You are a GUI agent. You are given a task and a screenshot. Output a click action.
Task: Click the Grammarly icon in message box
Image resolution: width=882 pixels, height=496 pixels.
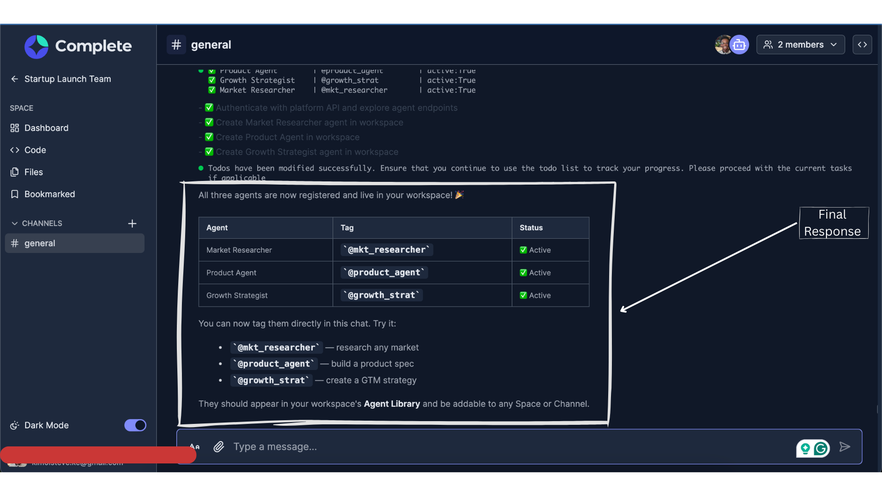click(x=821, y=449)
